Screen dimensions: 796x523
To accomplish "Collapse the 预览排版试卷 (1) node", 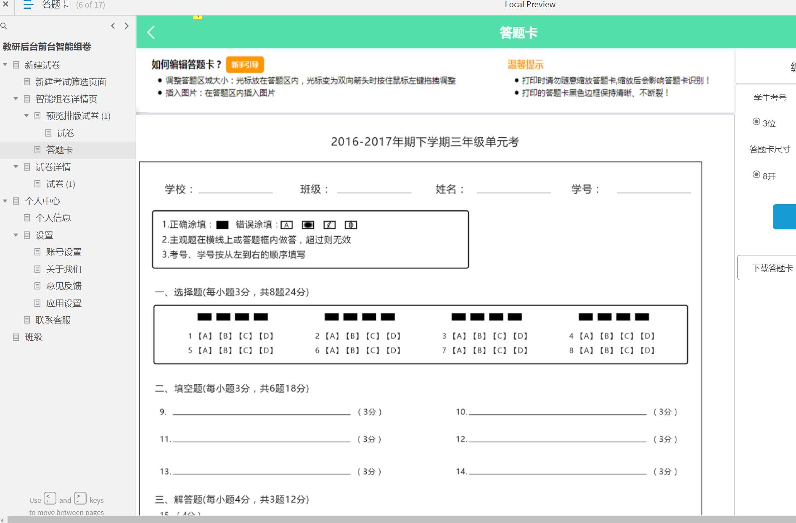I will [26, 116].
